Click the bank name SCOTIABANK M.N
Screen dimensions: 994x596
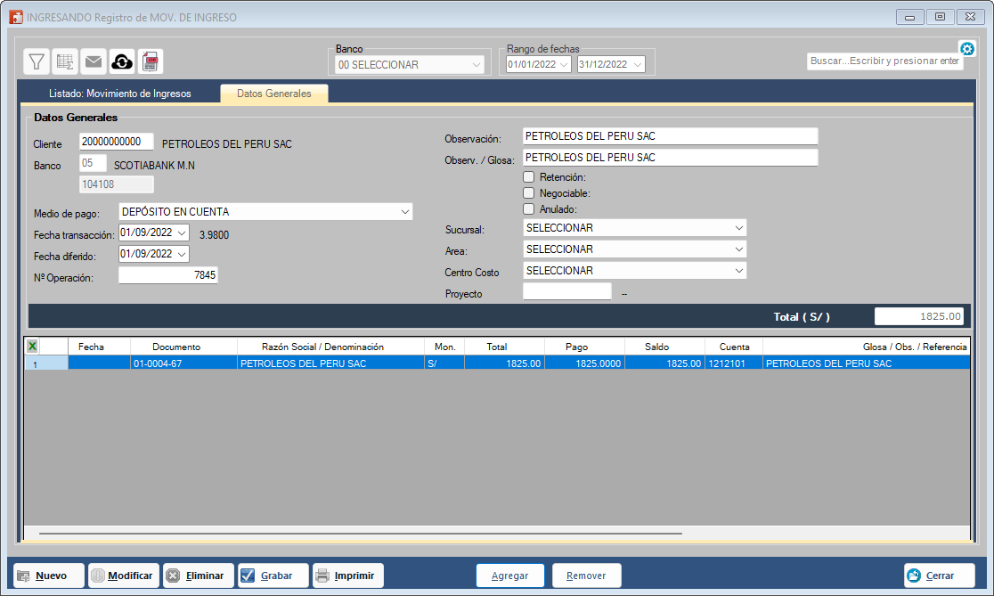[x=154, y=166]
